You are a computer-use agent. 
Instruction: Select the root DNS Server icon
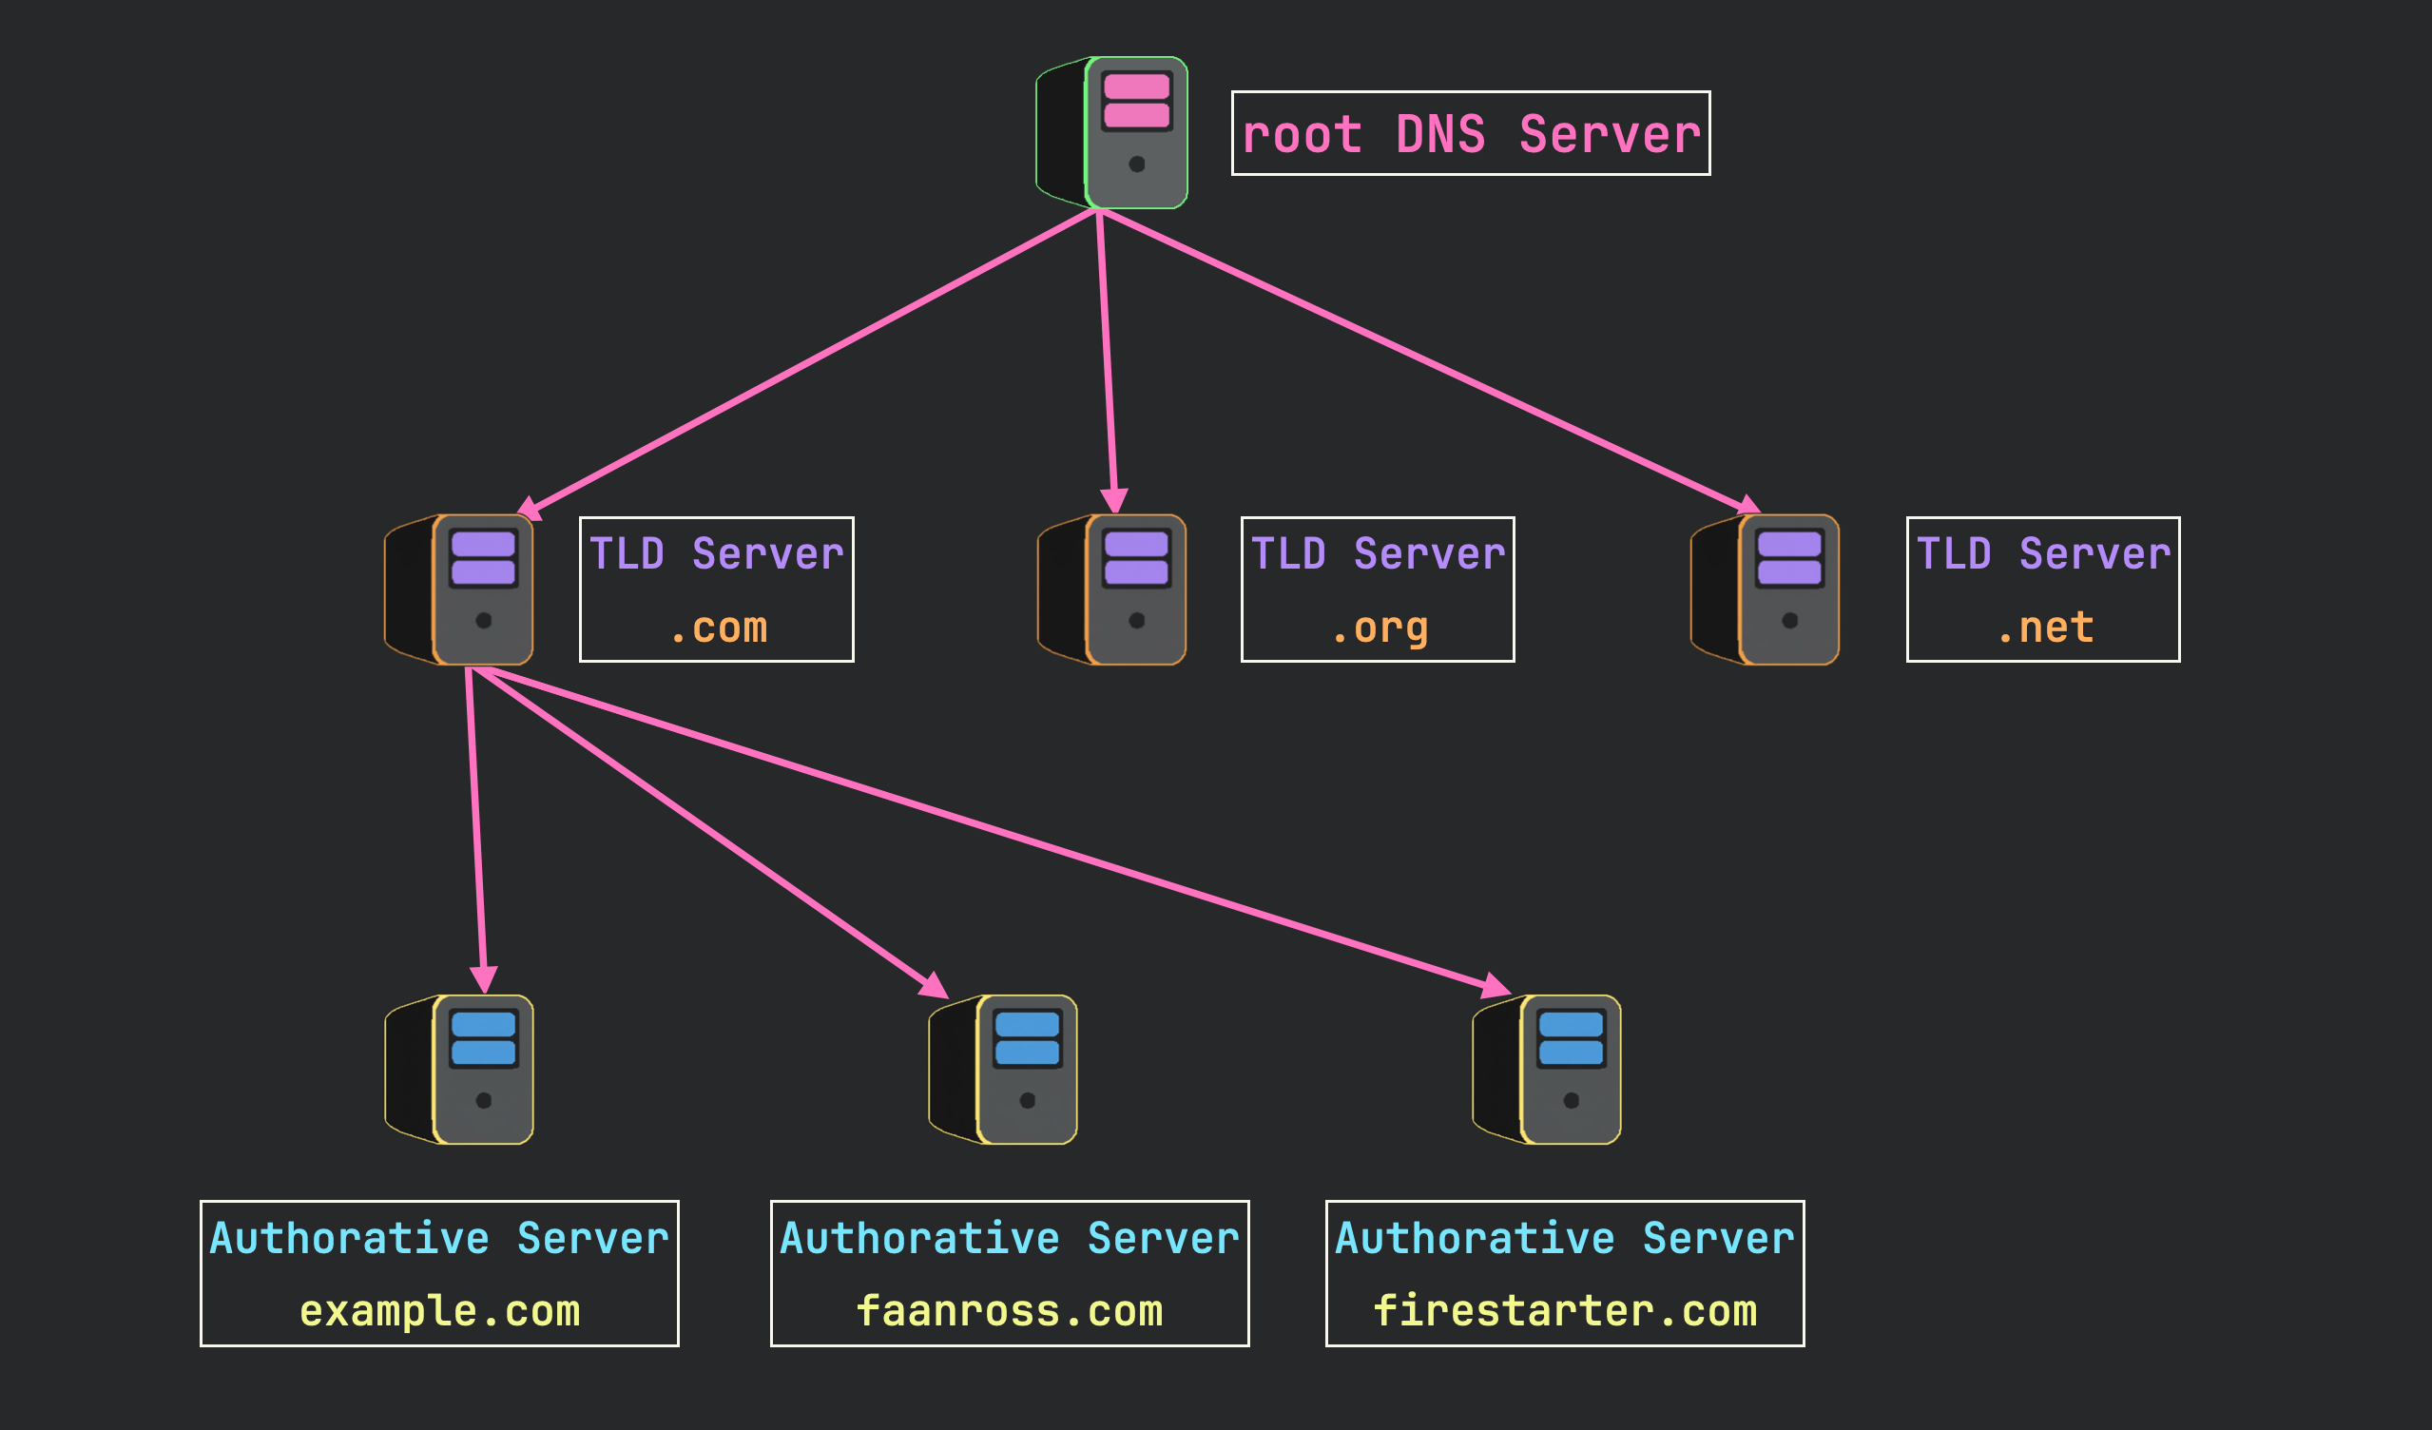(1110, 130)
